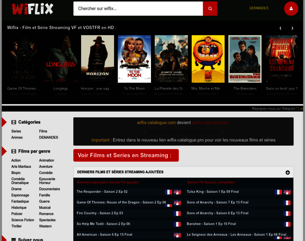The image size is (305, 241).
Task: Browse the Thriller genre
Action: (x=16, y=226)
